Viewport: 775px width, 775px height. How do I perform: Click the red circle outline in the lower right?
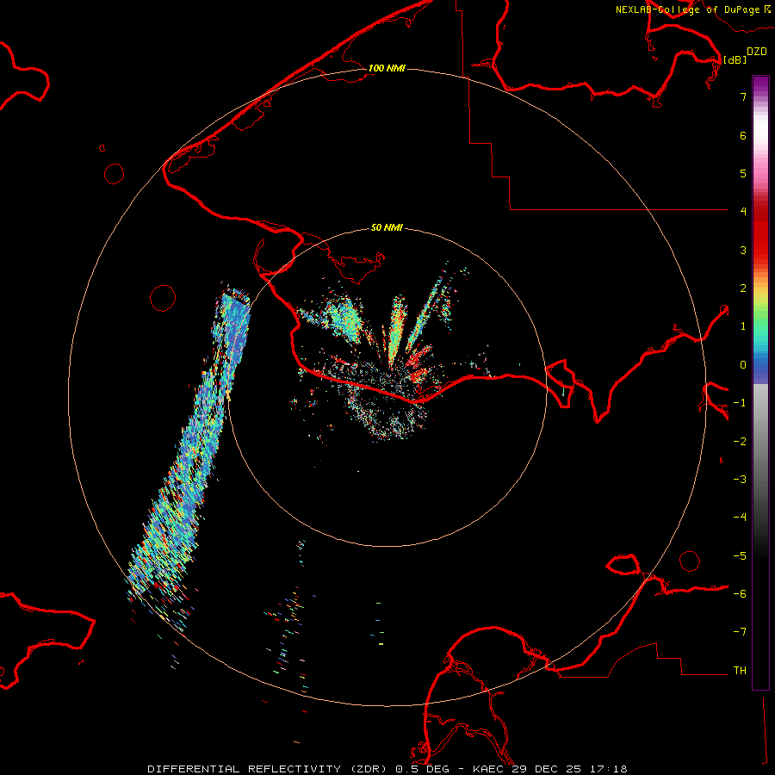tap(690, 561)
